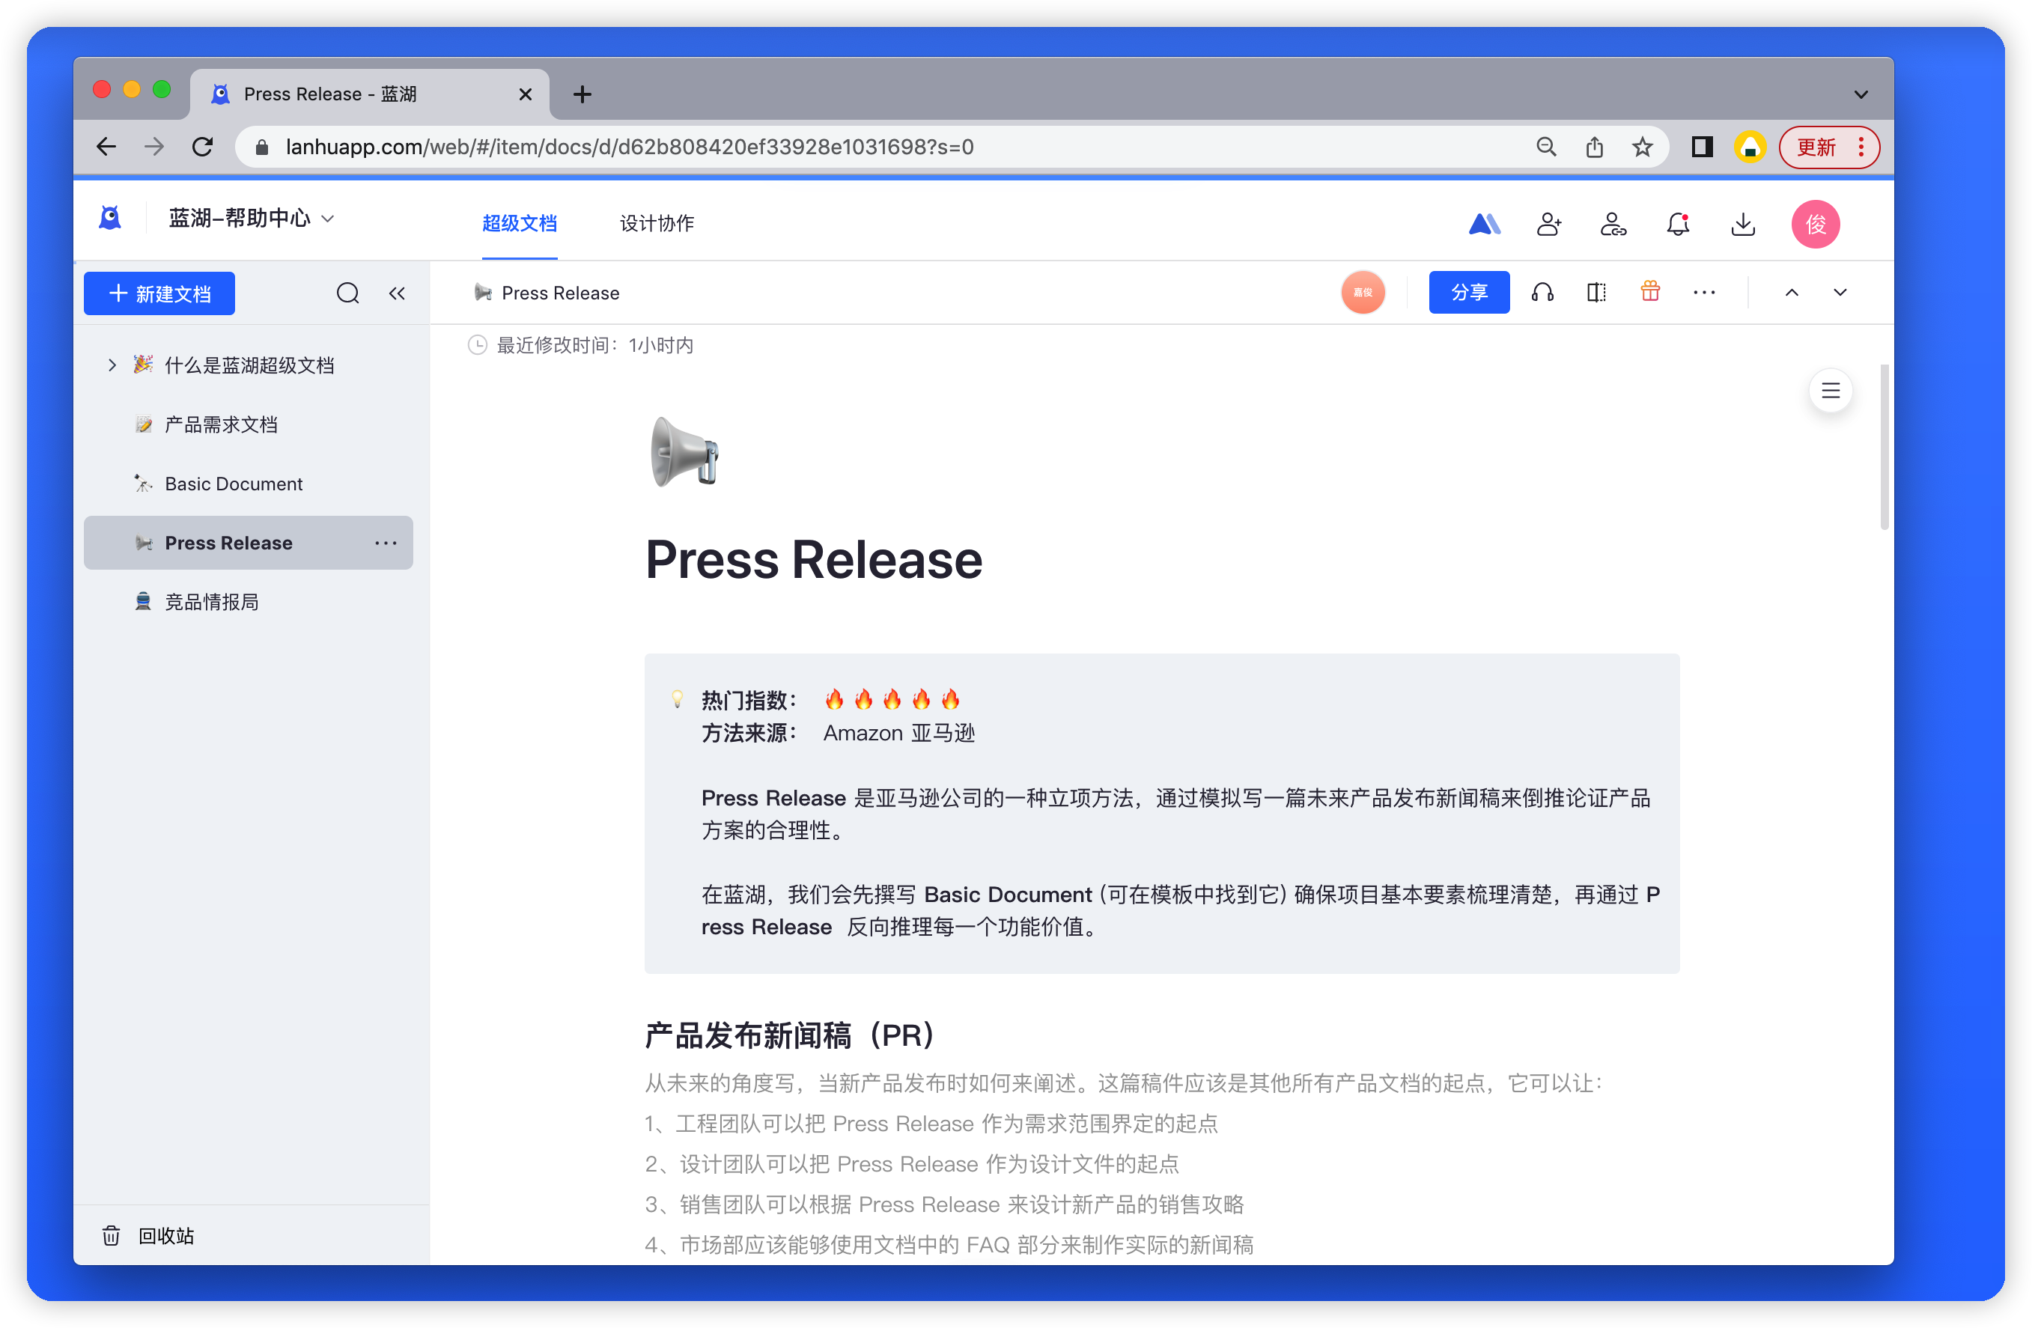This screenshot has height=1328, width=2032.
Task: Open the 产品需求文档 document
Action: tap(221, 424)
